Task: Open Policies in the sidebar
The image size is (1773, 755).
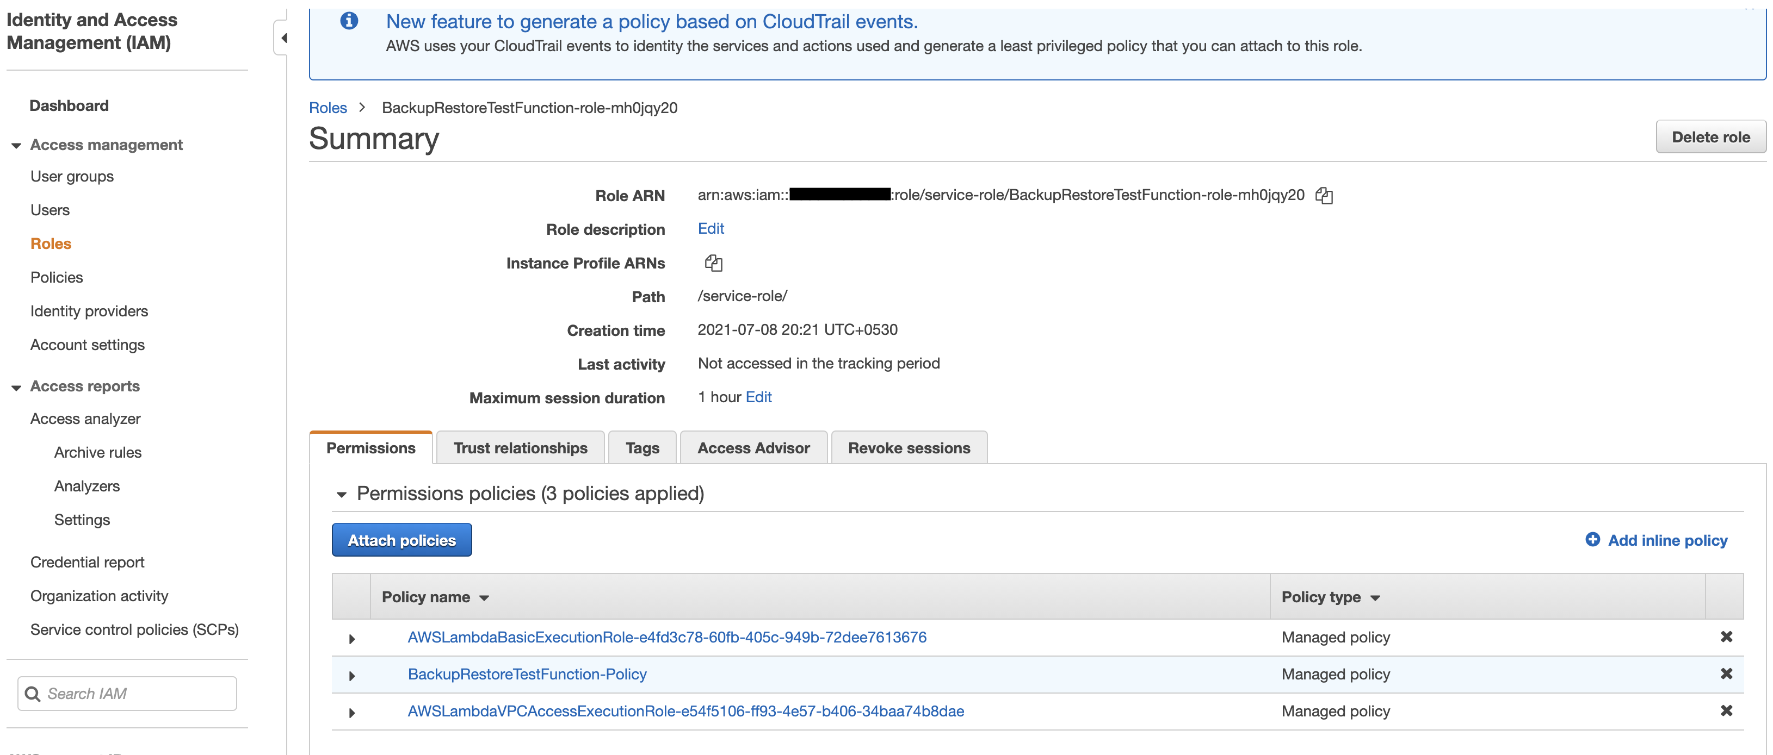Action: point(57,277)
